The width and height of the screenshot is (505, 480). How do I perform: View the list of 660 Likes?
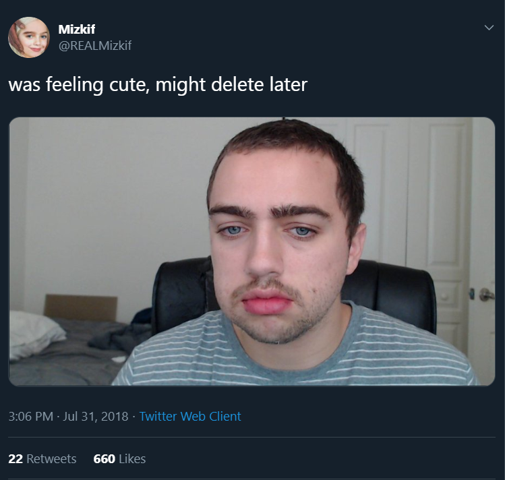[119, 458]
